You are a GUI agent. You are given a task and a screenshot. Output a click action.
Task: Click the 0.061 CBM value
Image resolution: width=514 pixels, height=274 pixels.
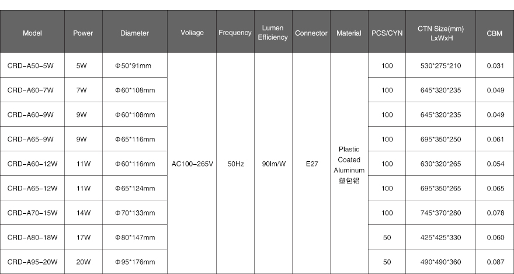point(495,139)
